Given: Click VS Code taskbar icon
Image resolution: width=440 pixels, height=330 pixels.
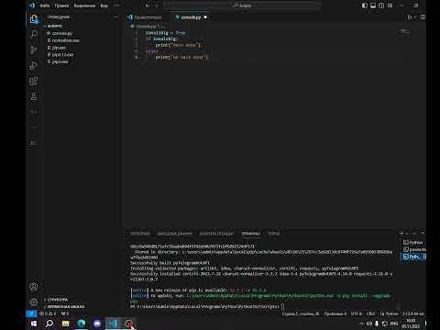Looking at the screenshot, I should coord(113,324).
